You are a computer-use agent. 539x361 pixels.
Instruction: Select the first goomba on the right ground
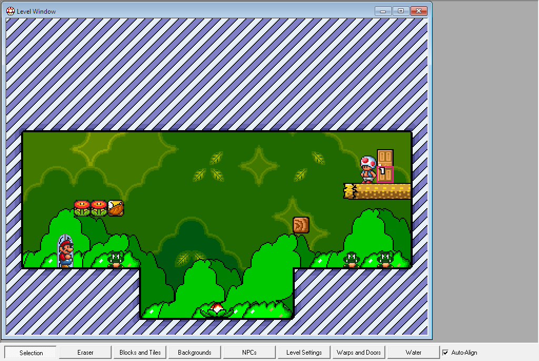tap(352, 259)
